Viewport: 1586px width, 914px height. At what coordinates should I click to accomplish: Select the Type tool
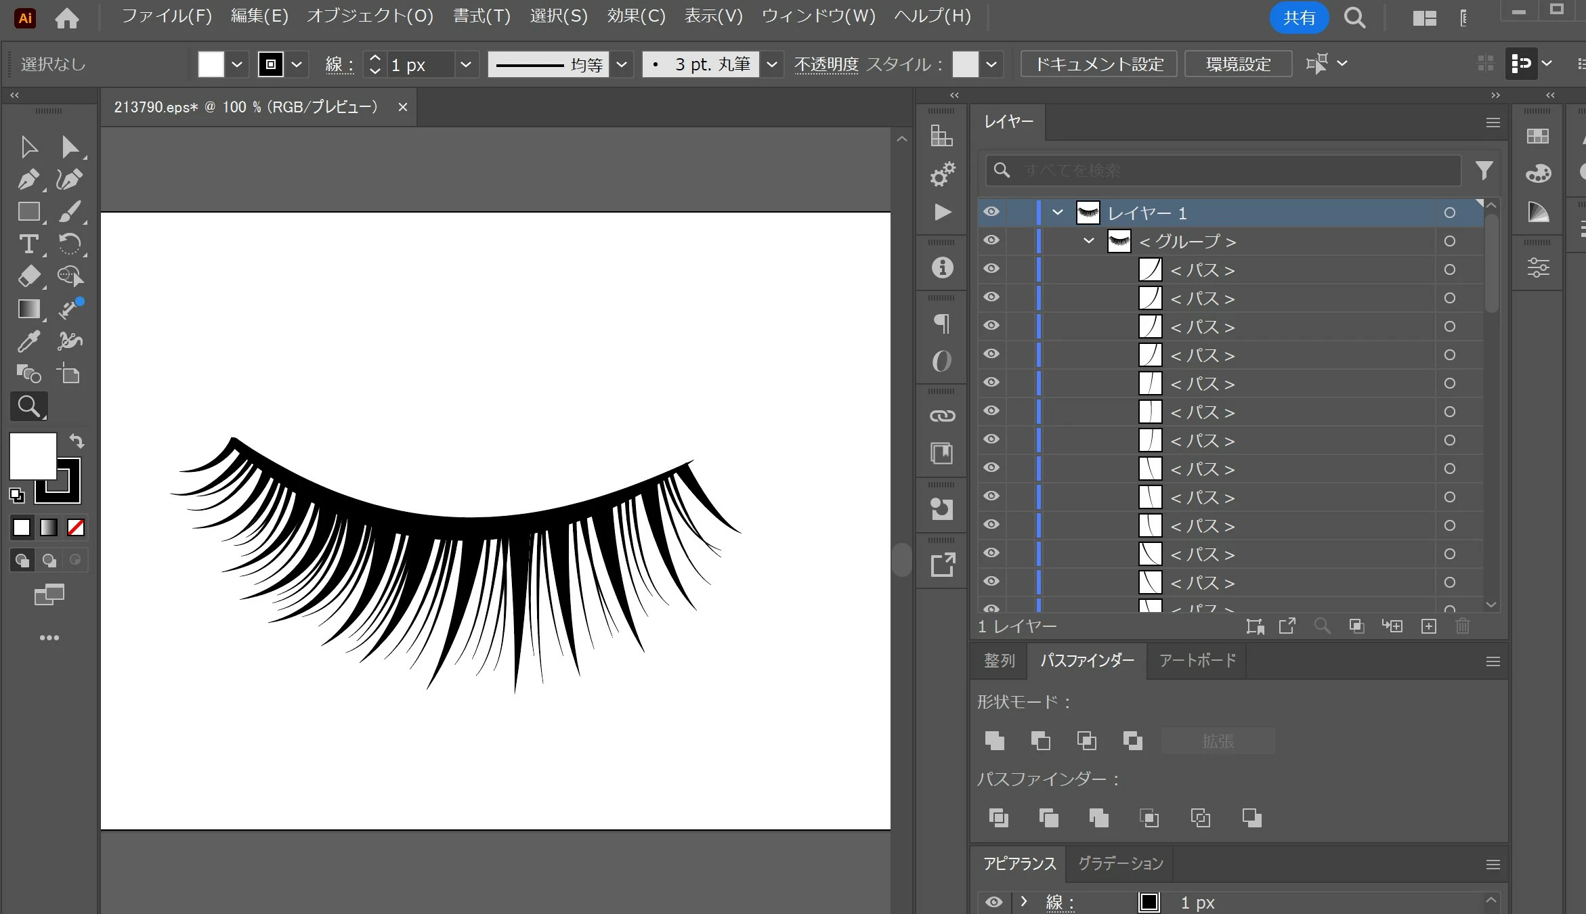tap(28, 244)
